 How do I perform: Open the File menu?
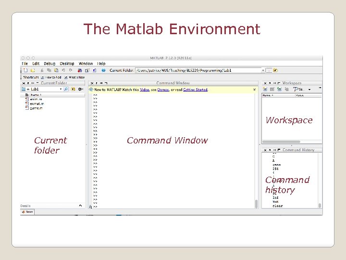25,64
